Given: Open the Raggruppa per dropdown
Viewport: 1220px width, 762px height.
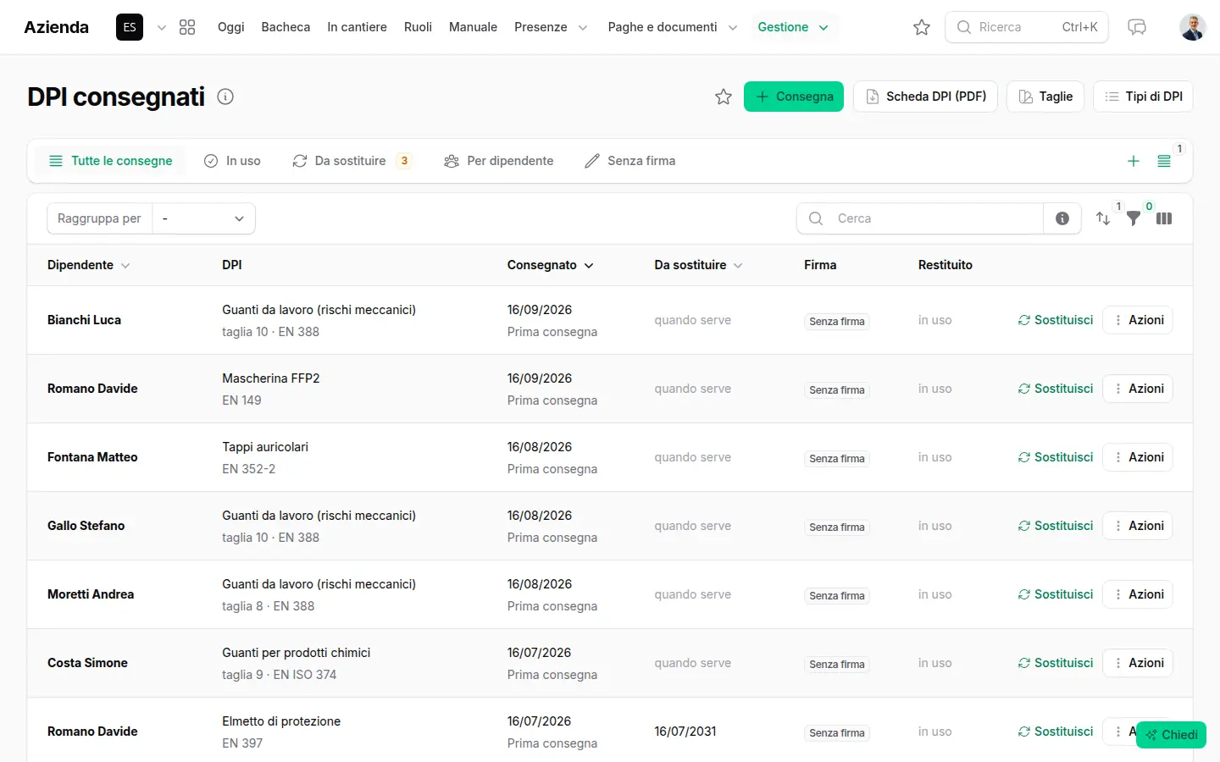Looking at the screenshot, I should point(203,218).
